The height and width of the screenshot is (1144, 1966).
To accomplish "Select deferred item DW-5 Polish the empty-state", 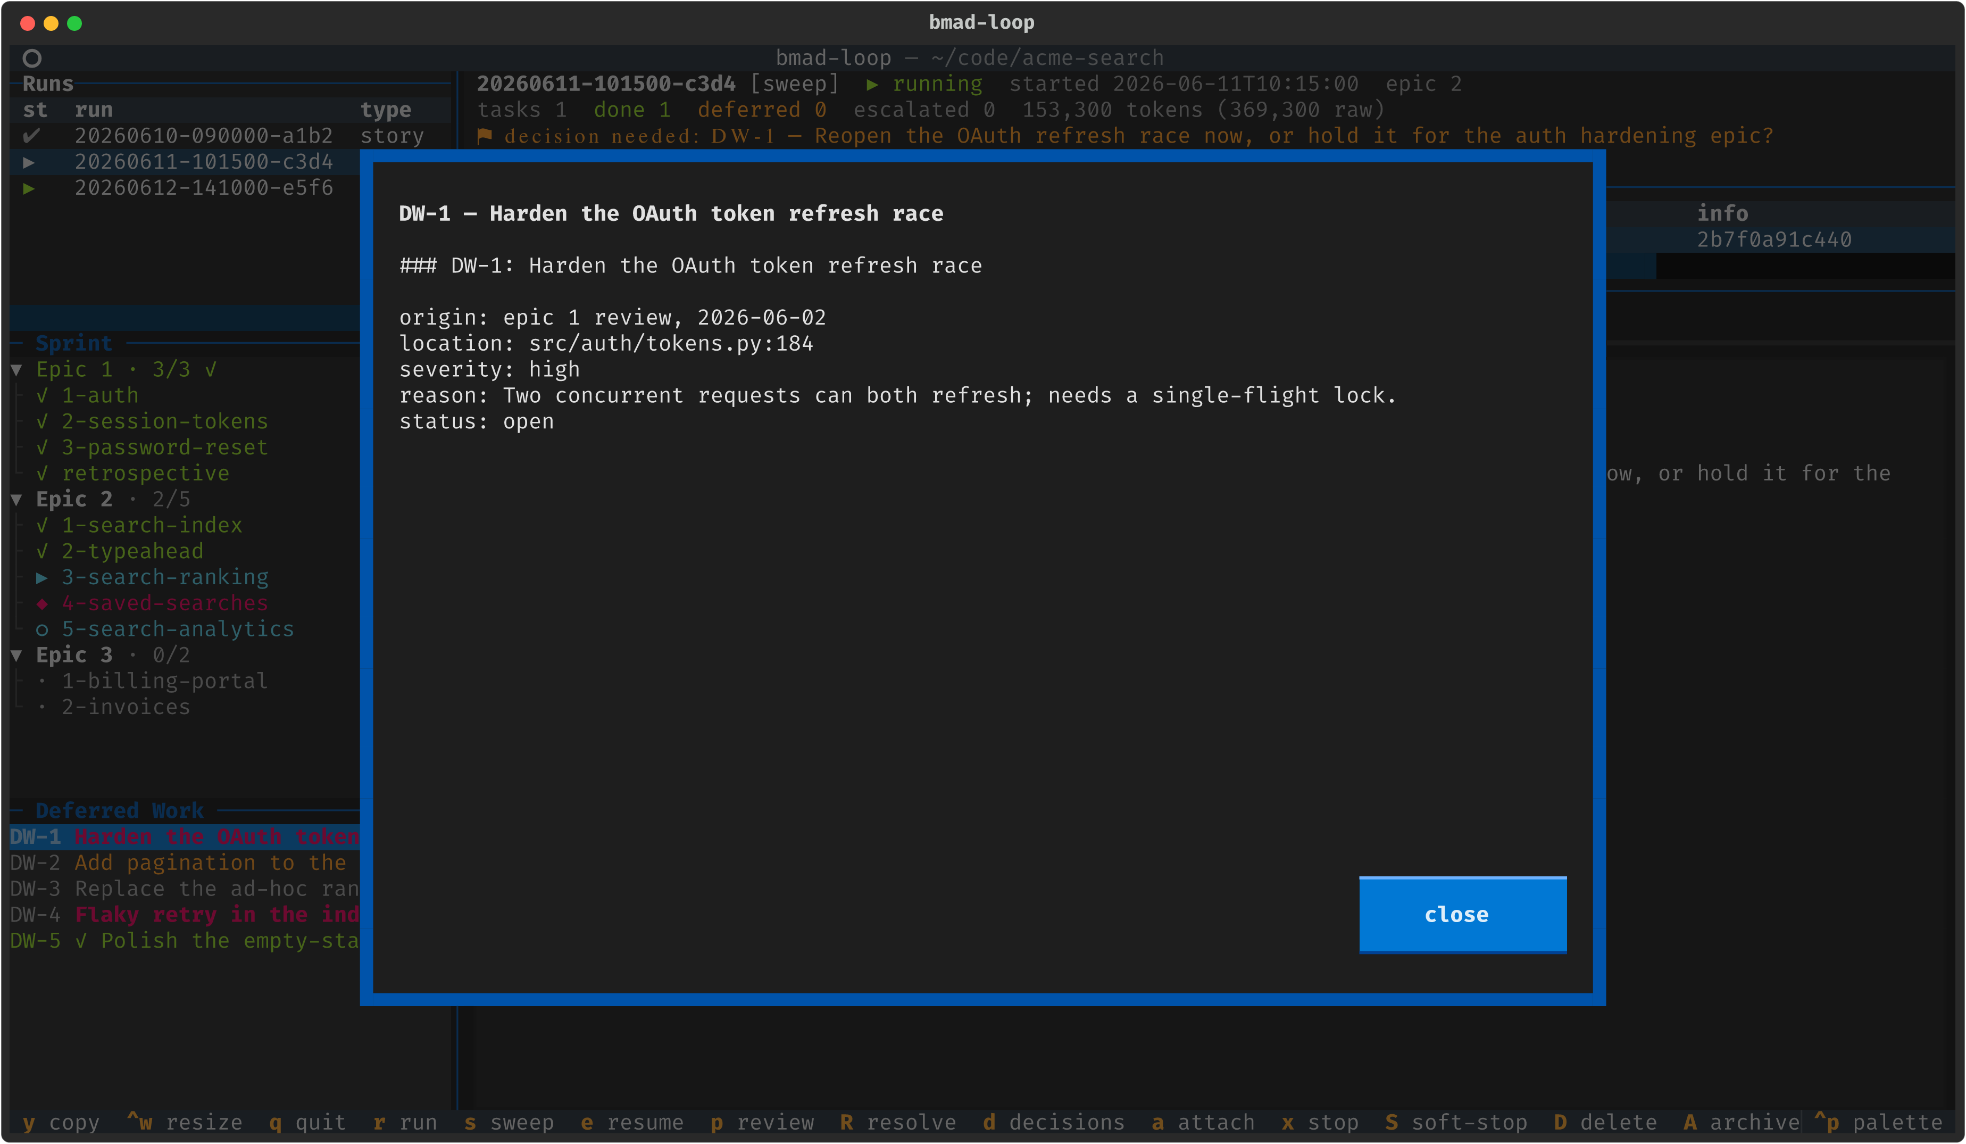I will click(185, 941).
